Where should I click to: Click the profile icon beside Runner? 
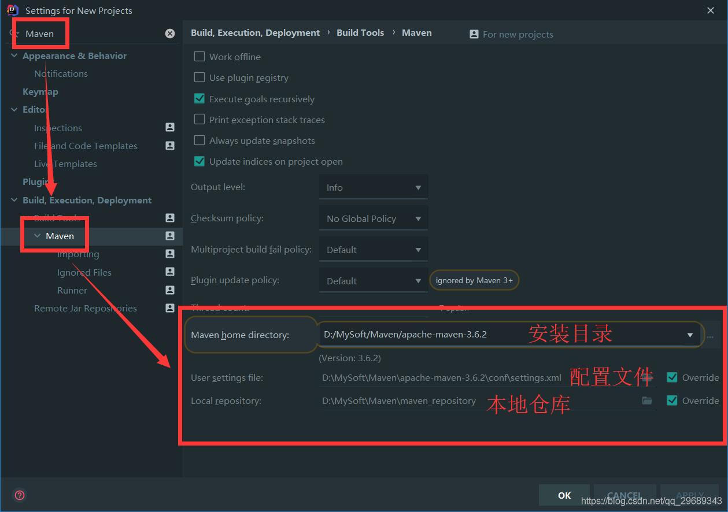pyautogui.click(x=170, y=290)
